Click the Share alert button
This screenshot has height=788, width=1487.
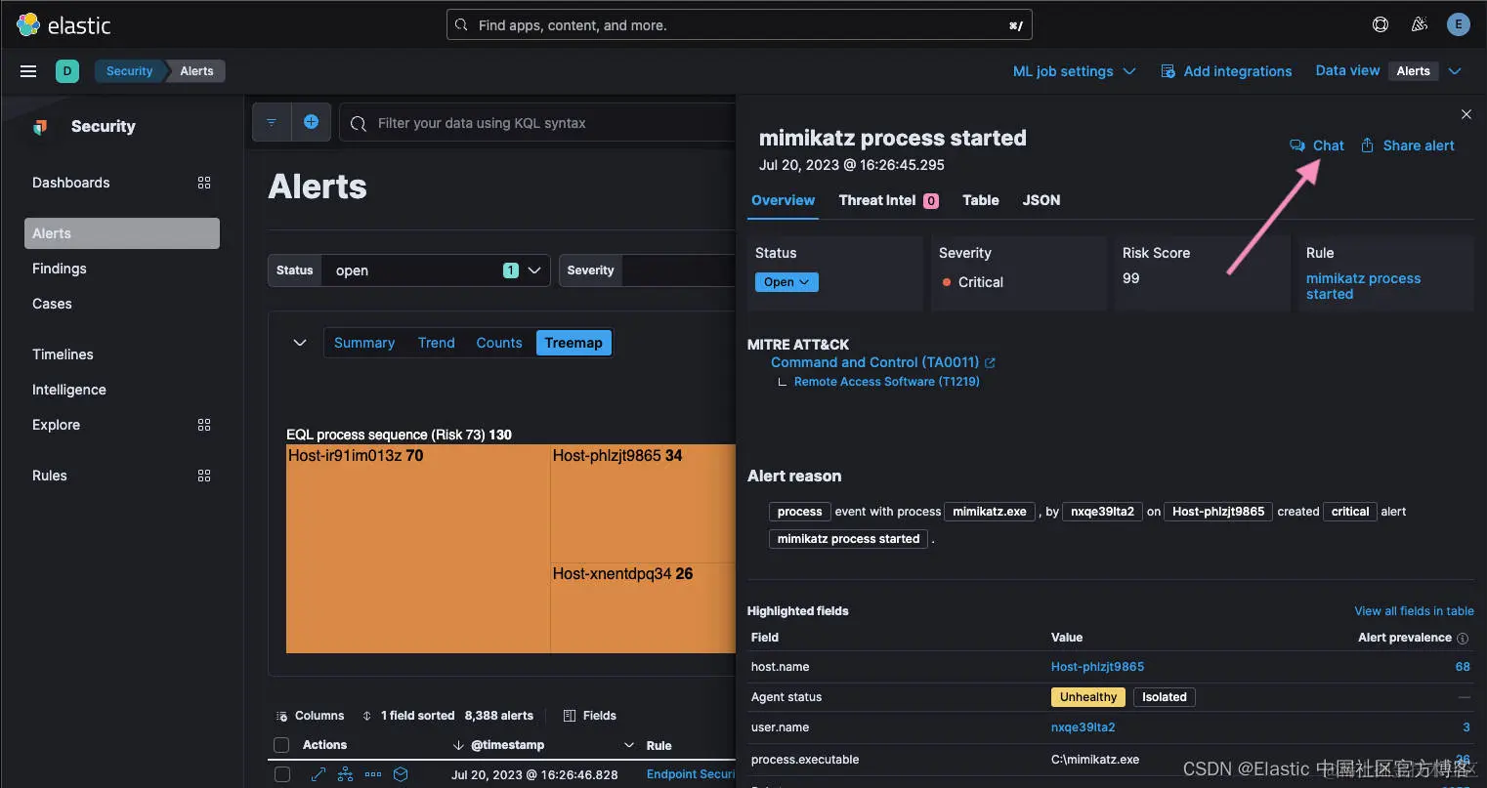tap(1408, 145)
